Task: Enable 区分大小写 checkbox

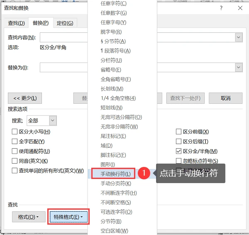Action: (15, 132)
